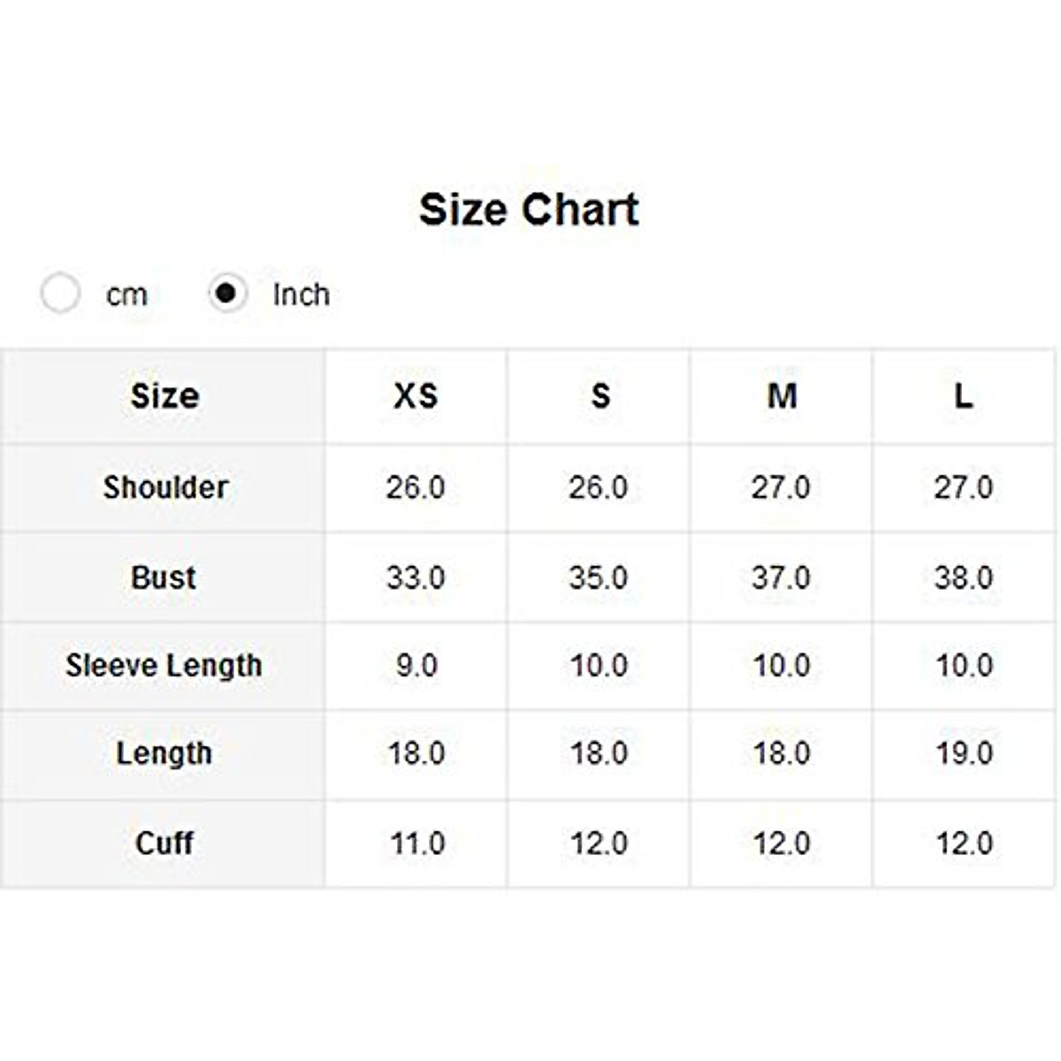Select the XS size column header
This screenshot has height=1061, width=1061.
click(416, 395)
